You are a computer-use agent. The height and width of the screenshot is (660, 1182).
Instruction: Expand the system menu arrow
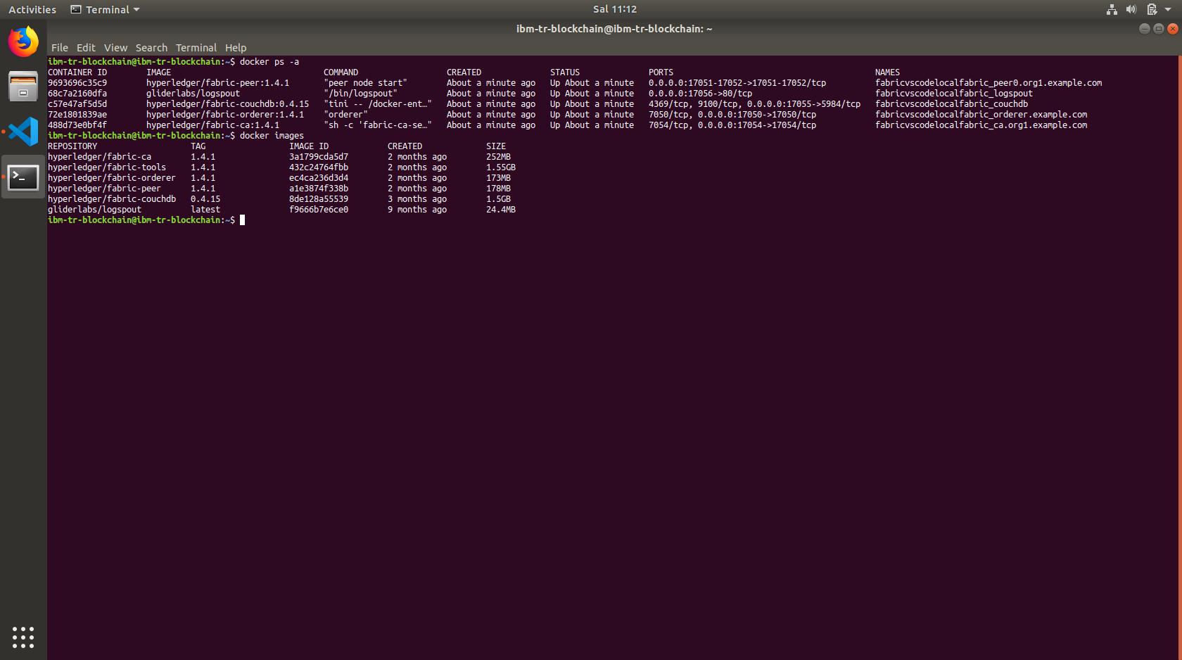click(x=1168, y=9)
